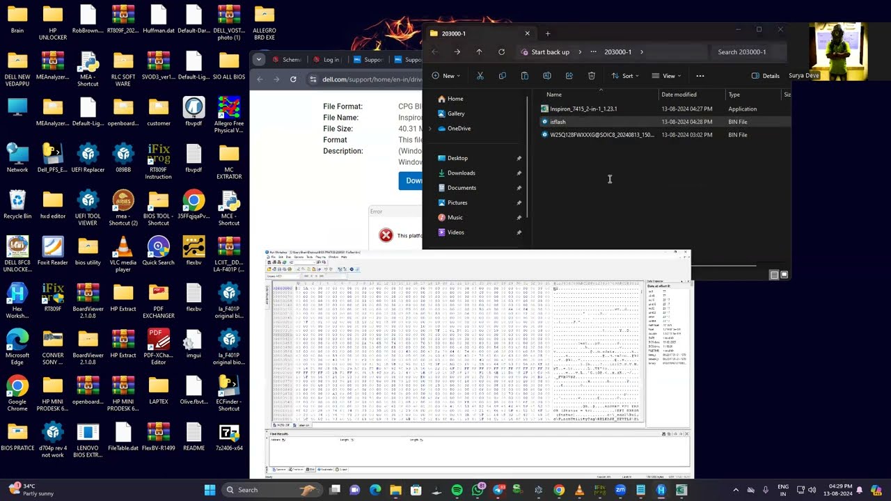
Task: Open Foxit Reader desktop shortcut
Action: pyautogui.click(x=53, y=251)
